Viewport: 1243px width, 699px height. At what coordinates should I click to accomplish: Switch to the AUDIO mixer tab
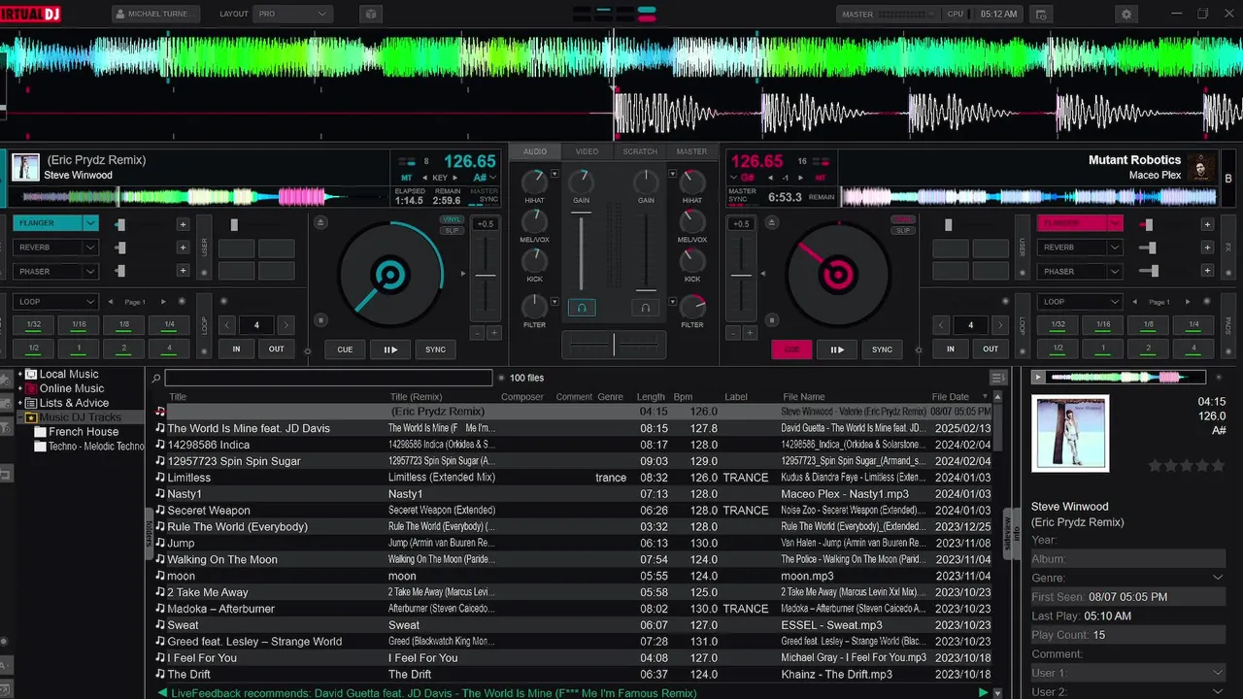(535, 151)
